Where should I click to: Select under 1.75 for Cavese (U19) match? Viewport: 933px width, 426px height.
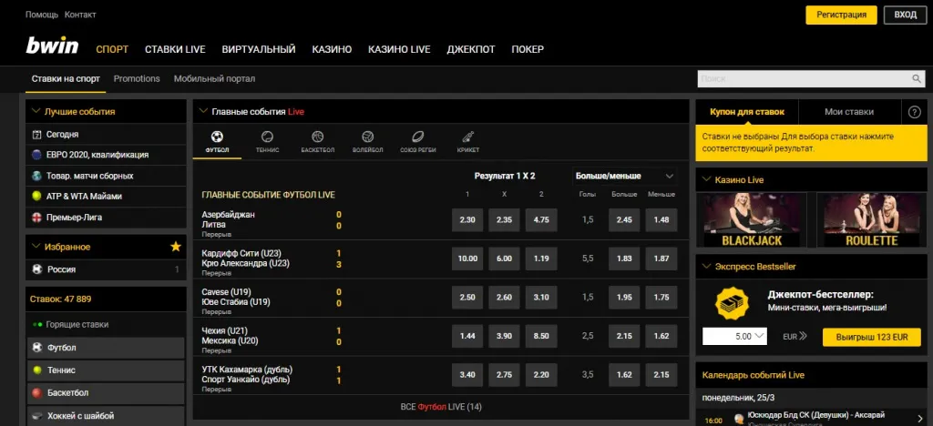(x=661, y=297)
